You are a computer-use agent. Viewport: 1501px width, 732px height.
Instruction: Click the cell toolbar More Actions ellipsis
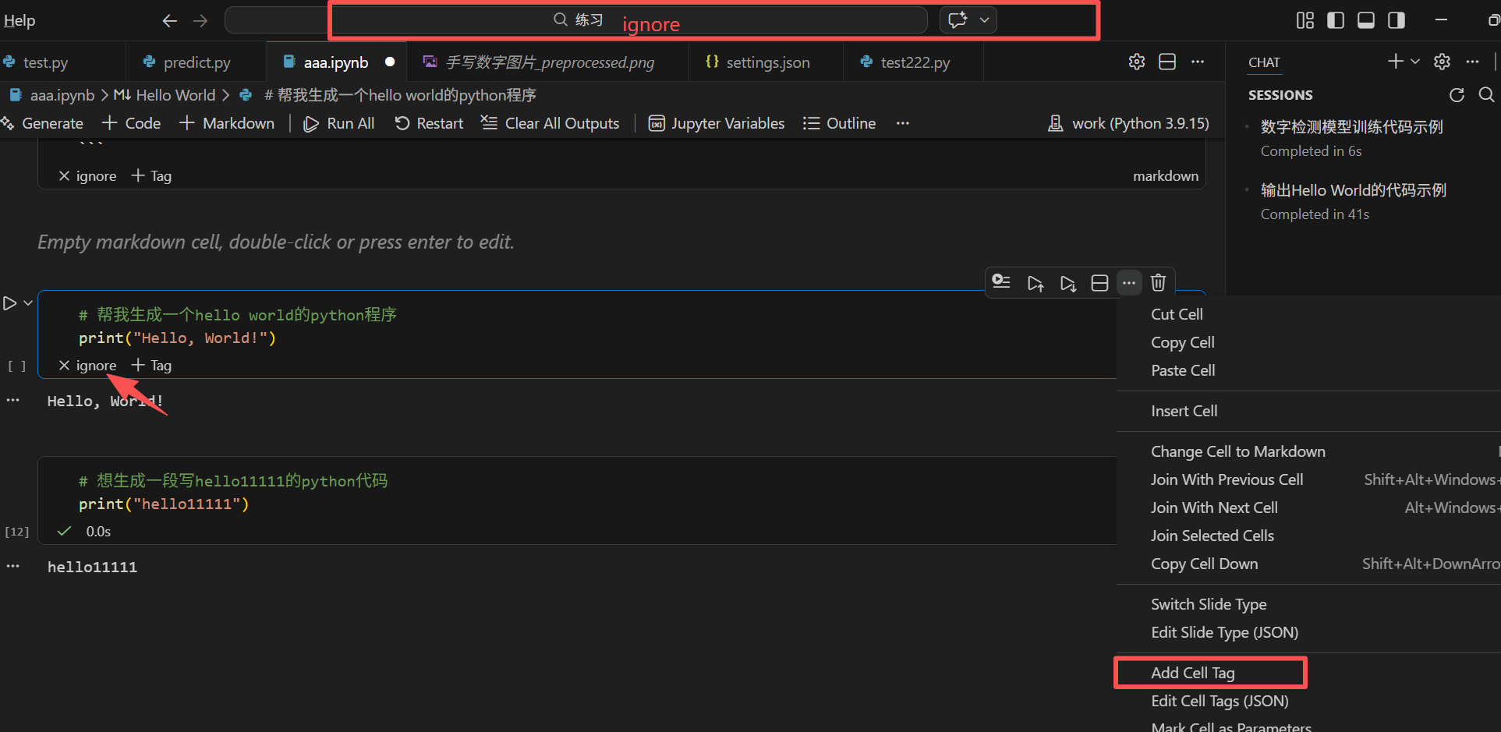coord(1129,282)
